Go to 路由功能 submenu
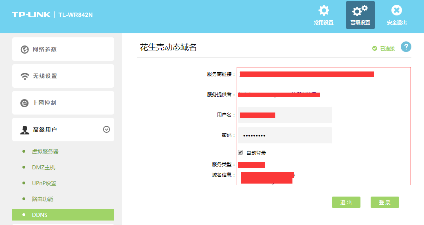Viewport: 424px width, 225px height. coord(42,199)
